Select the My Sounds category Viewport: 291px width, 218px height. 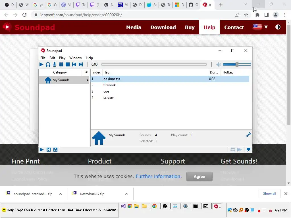[x=64, y=80]
